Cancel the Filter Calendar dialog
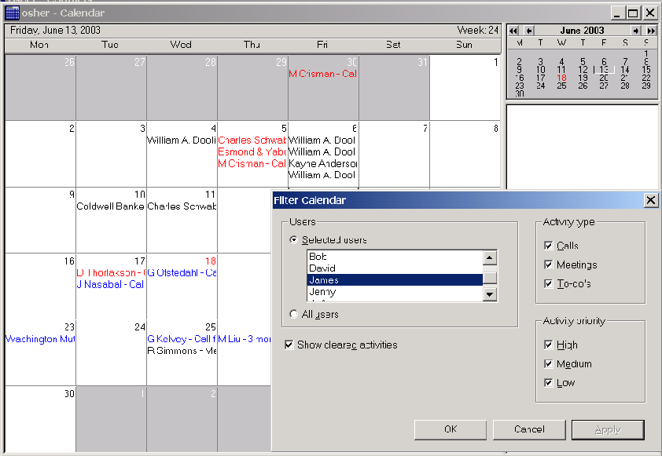 [x=528, y=429]
